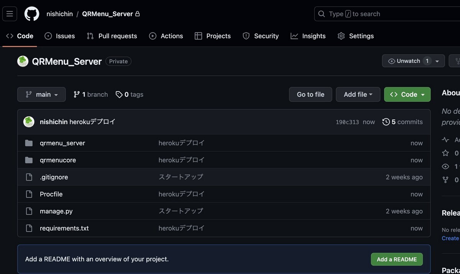Click the QRMenu_Server repository title

click(67, 62)
